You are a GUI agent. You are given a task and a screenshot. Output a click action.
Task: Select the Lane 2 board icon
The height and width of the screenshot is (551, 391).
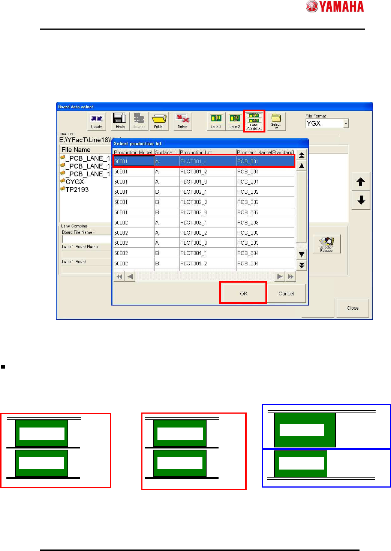235,121
